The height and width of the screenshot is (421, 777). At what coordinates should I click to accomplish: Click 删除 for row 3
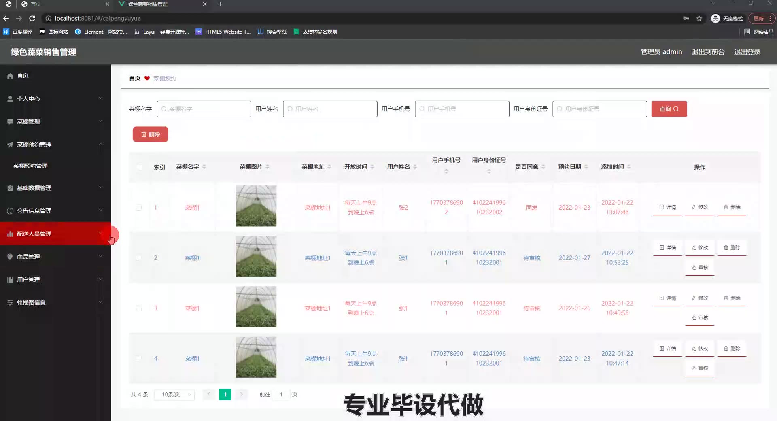point(732,298)
